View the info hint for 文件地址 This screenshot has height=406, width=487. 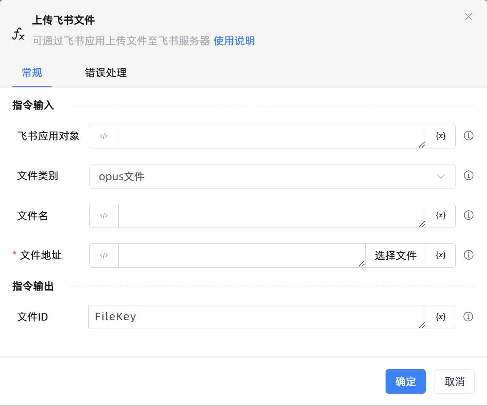coord(468,255)
